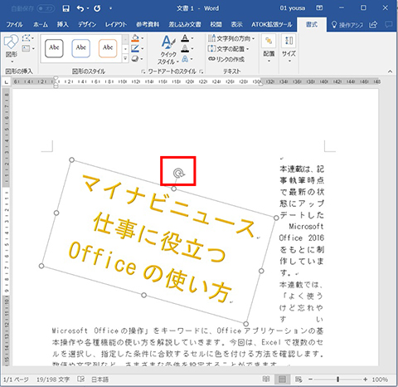
Task: Click the 19/198 文字 word count
Action: point(53,380)
